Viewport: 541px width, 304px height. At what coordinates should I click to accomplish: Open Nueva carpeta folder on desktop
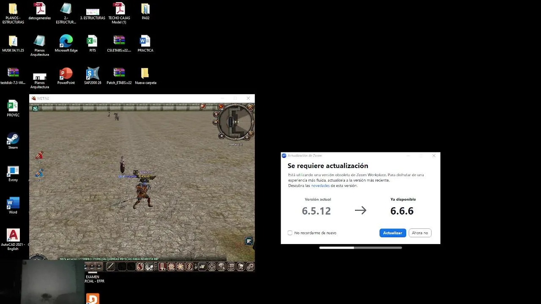pyautogui.click(x=145, y=76)
